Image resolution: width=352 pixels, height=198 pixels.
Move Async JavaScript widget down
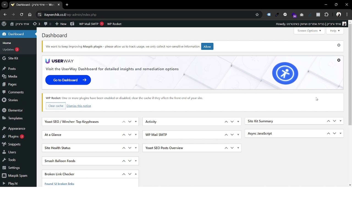(x=334, y=133)
